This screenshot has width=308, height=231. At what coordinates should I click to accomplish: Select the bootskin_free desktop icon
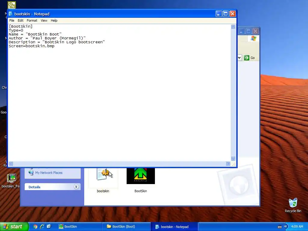(x=12, y=178)
